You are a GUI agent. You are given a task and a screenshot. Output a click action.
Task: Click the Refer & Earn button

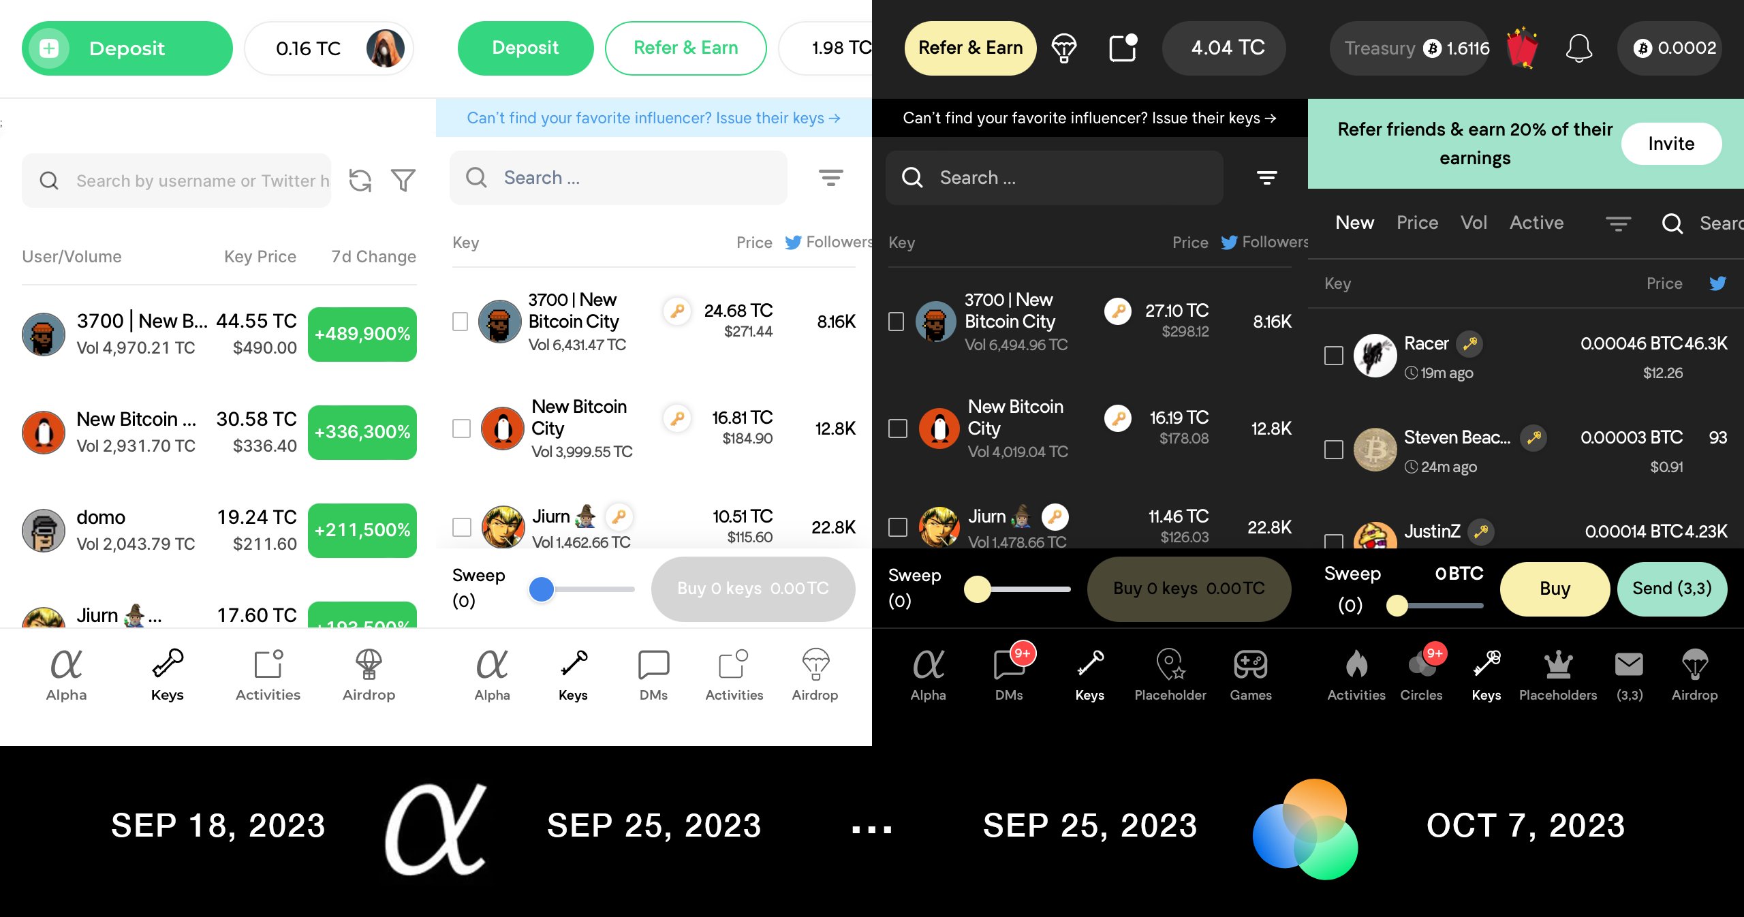687,46
